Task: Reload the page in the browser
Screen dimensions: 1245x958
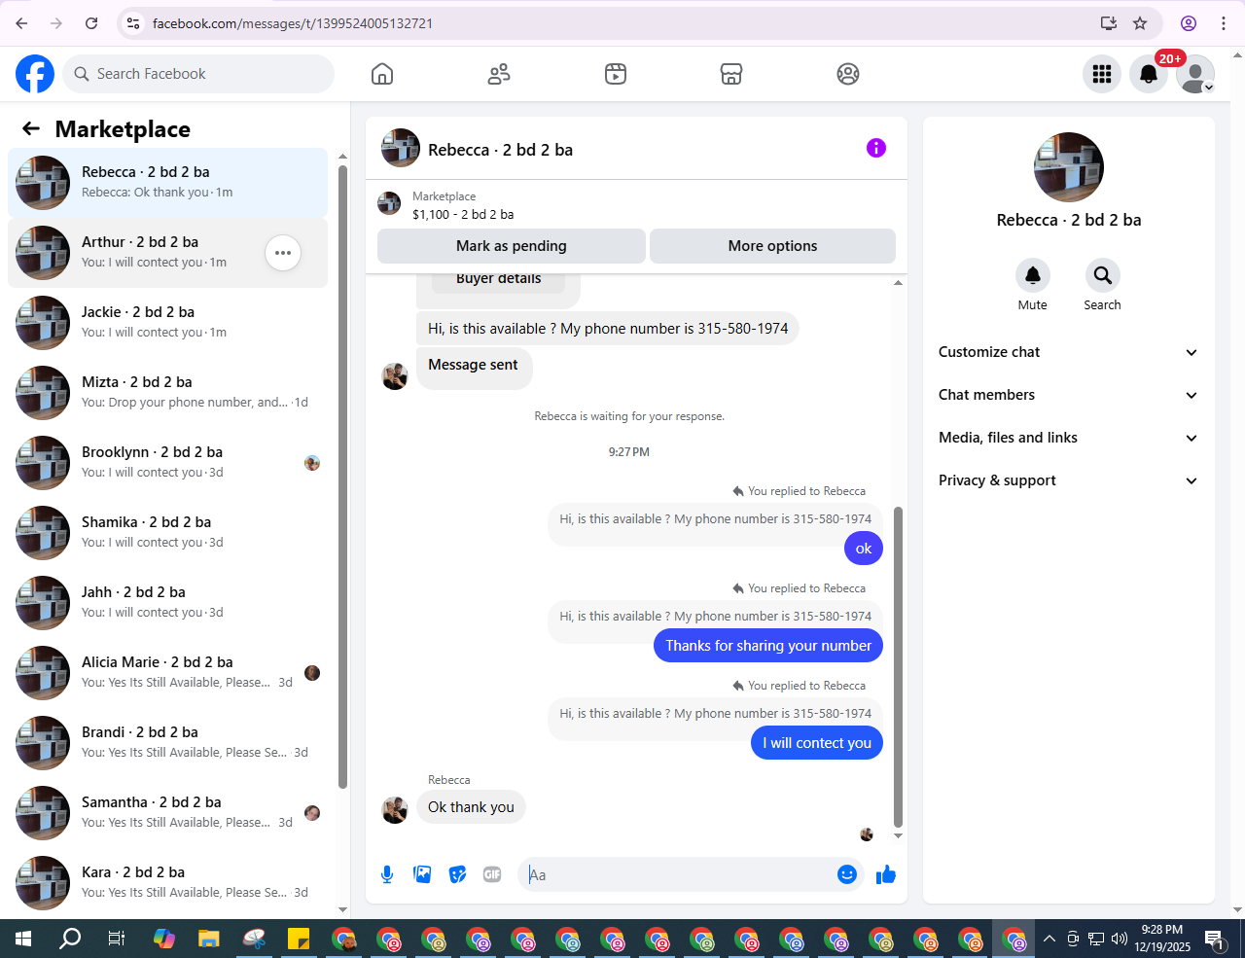Action: (x=91, y=23)
